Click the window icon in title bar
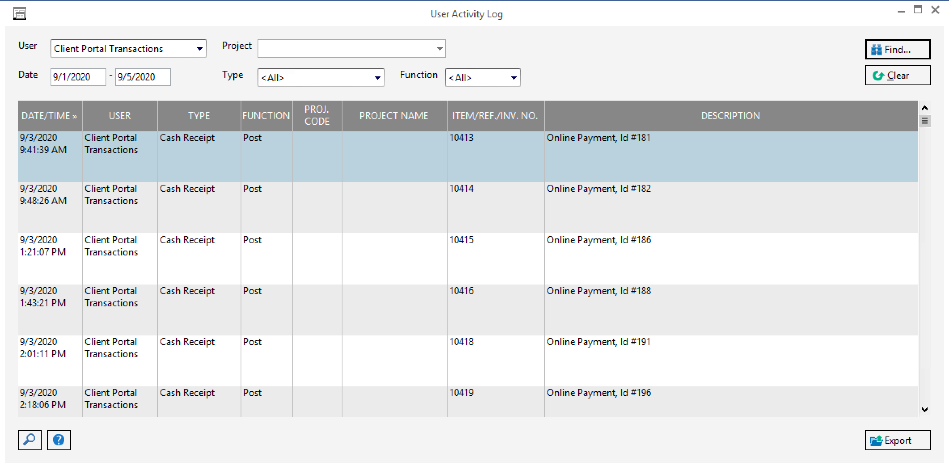The width and height of the screenshot is (949, 468). pyautogui.click(x=20, y=14)
